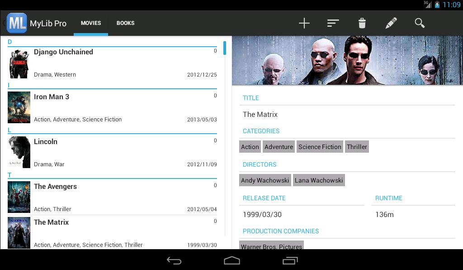Tap the D section header letter
The image size is (463, 270).
(x=10, y=42)
